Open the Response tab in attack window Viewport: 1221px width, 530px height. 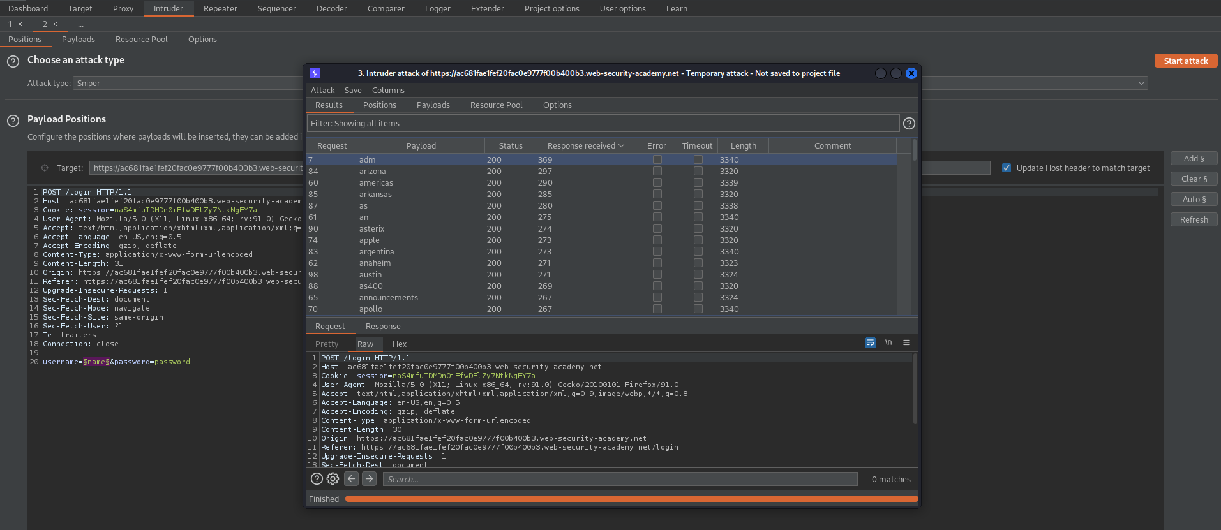click(x=383, y=326)
